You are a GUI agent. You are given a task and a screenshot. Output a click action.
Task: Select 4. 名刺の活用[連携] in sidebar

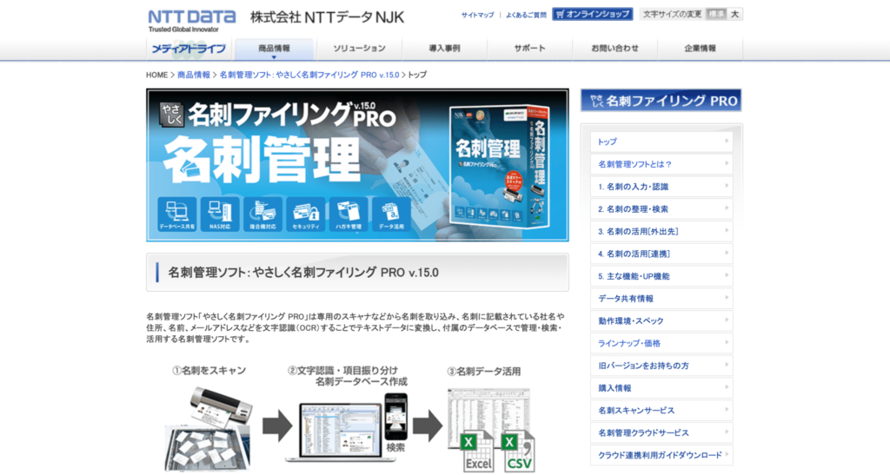click(x=661, y=254)
